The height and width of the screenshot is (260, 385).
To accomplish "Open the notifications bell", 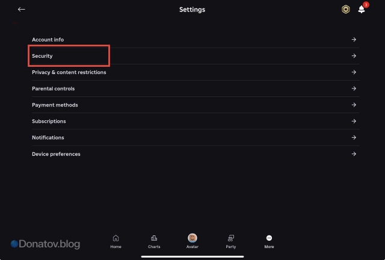I will tap(362, 10).
